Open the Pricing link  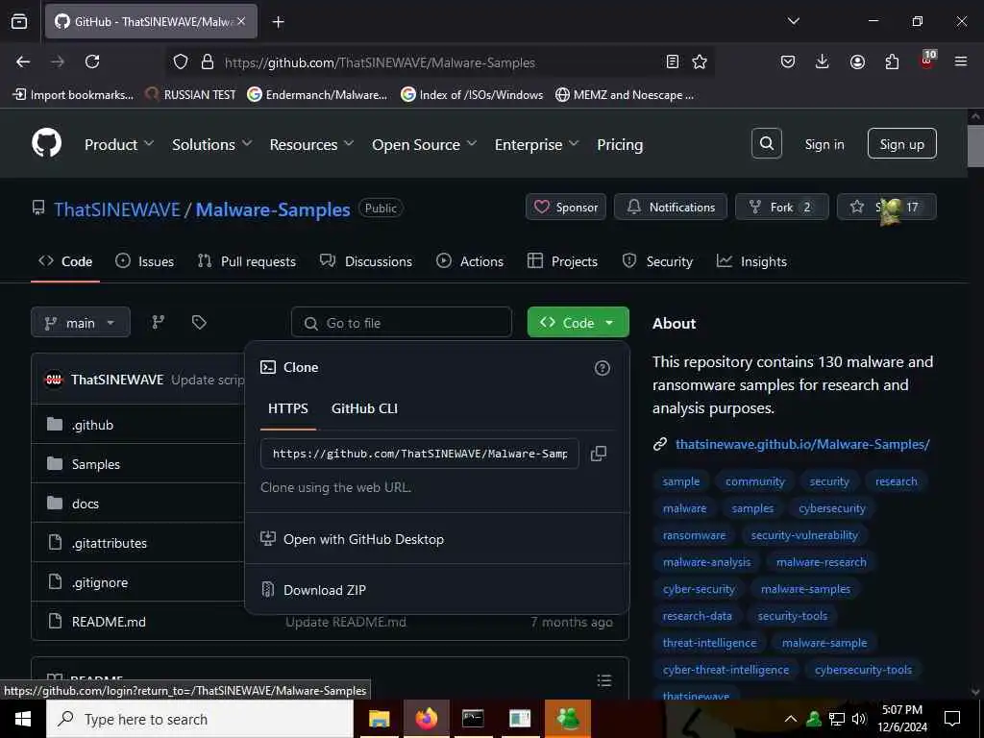point(620,144)
